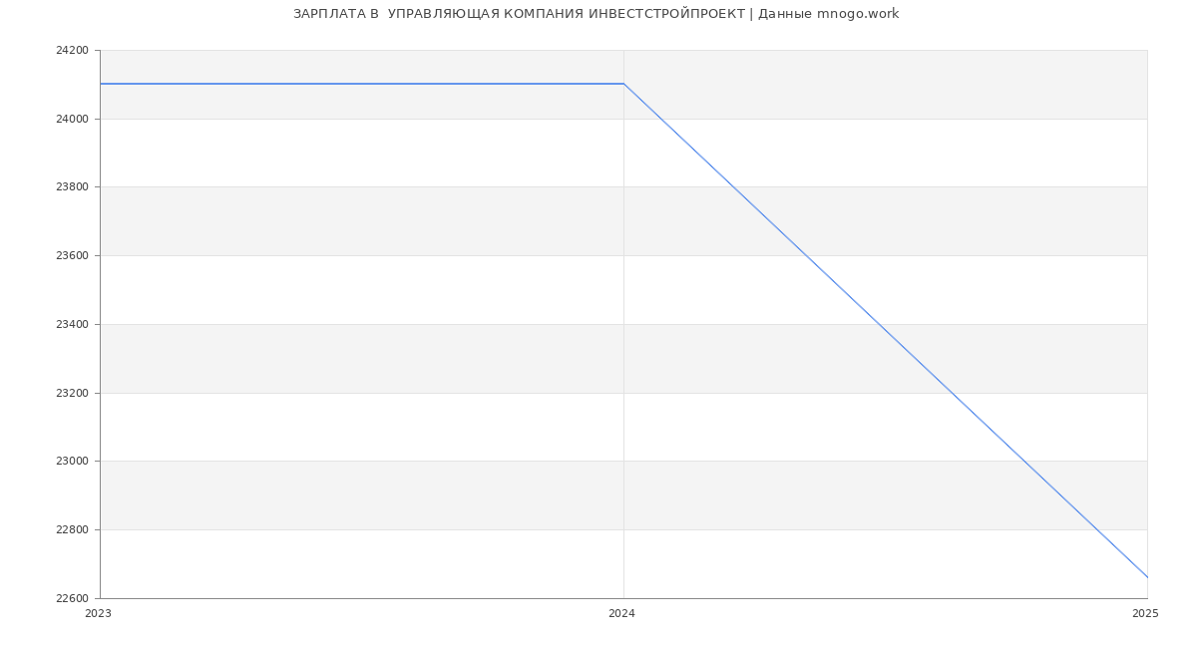The image size is (1197, 648).
Task: Click the chart title text
Action: coord(596,14)
